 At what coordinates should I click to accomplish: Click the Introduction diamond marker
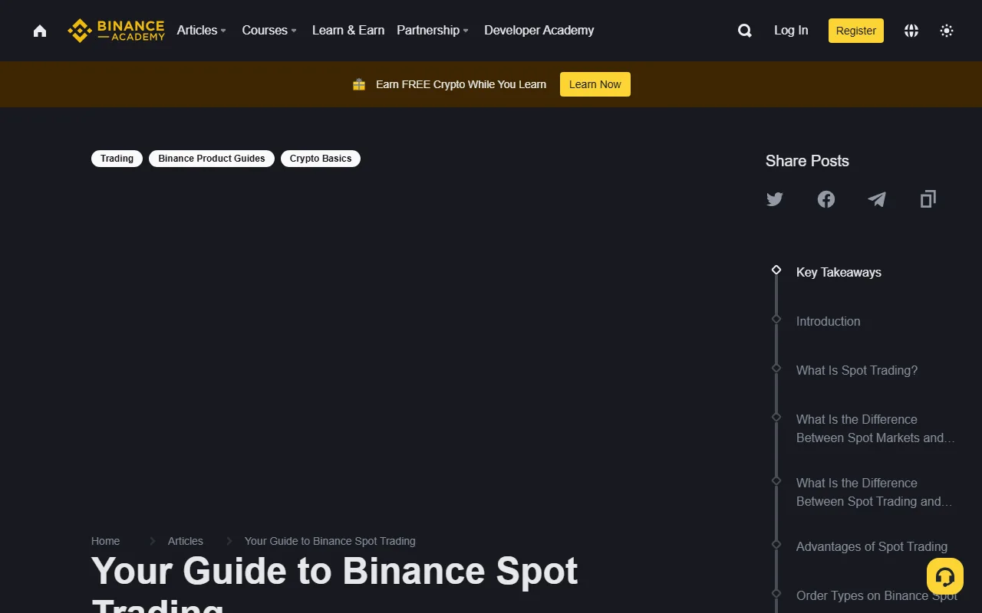click(x=776, y=319)
